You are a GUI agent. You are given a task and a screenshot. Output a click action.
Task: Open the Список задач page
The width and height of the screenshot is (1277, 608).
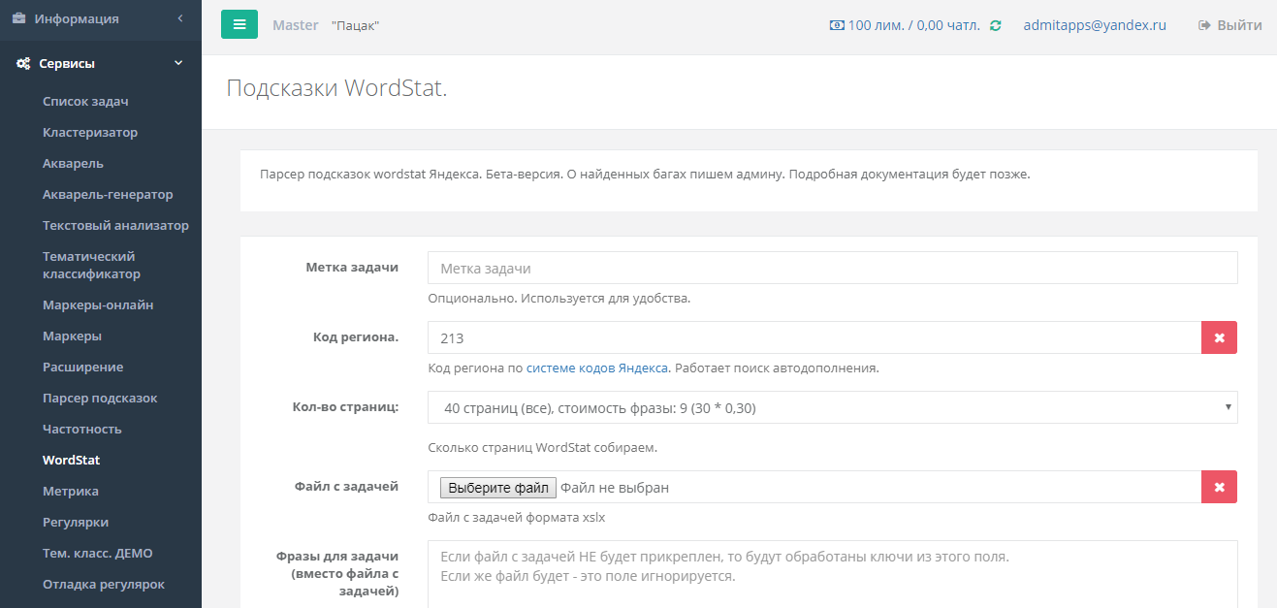click(85, 102)
